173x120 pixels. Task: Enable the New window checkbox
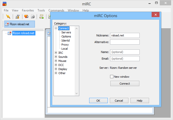pyautogui.click(x=112, y=76)
